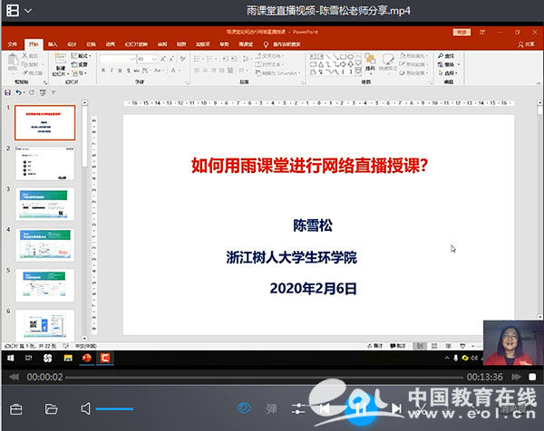Viewport: 544px width, 431px height.
Task: Open the File tab
Action: 13,44
